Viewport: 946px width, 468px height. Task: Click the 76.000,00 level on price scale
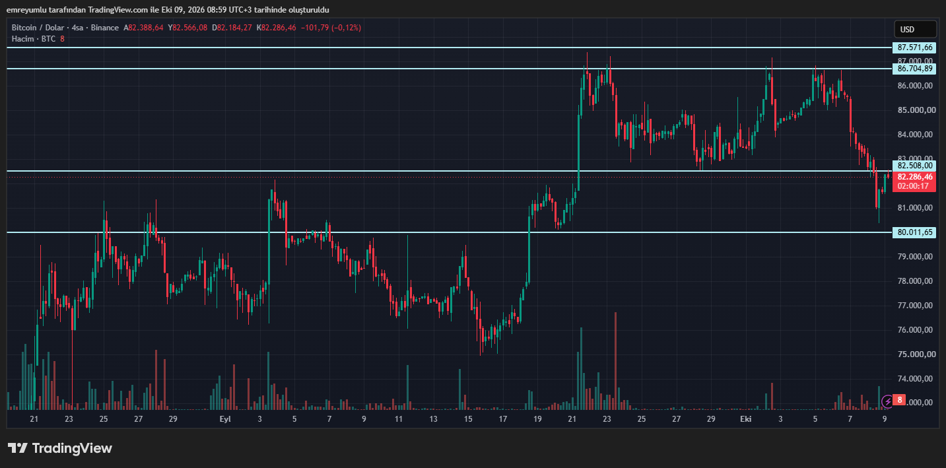tap(914, 330)
